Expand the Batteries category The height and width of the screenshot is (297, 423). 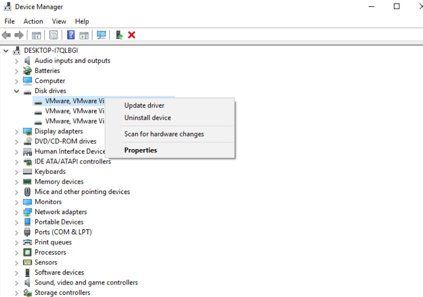pos(17,71)
